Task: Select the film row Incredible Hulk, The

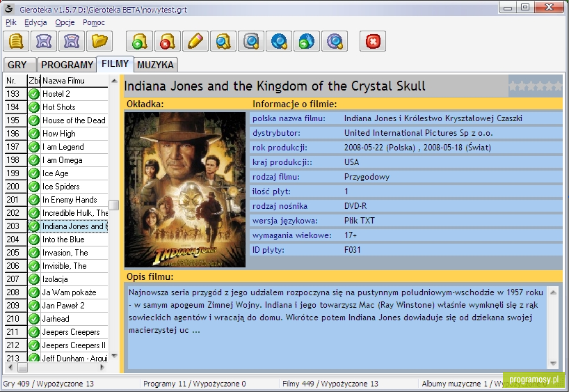Action: [x=56, y=213]
